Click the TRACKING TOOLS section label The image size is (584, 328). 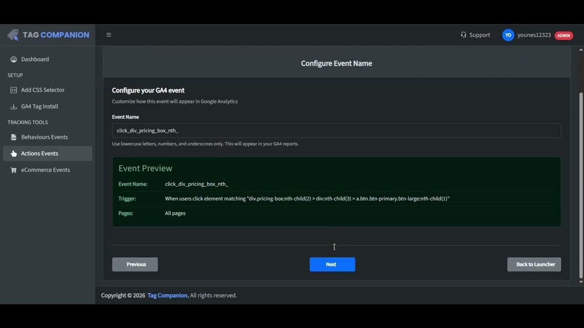[x=28, y=122]
